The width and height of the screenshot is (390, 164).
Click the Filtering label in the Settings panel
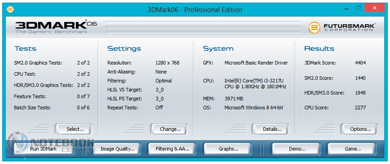pos(117,81)
